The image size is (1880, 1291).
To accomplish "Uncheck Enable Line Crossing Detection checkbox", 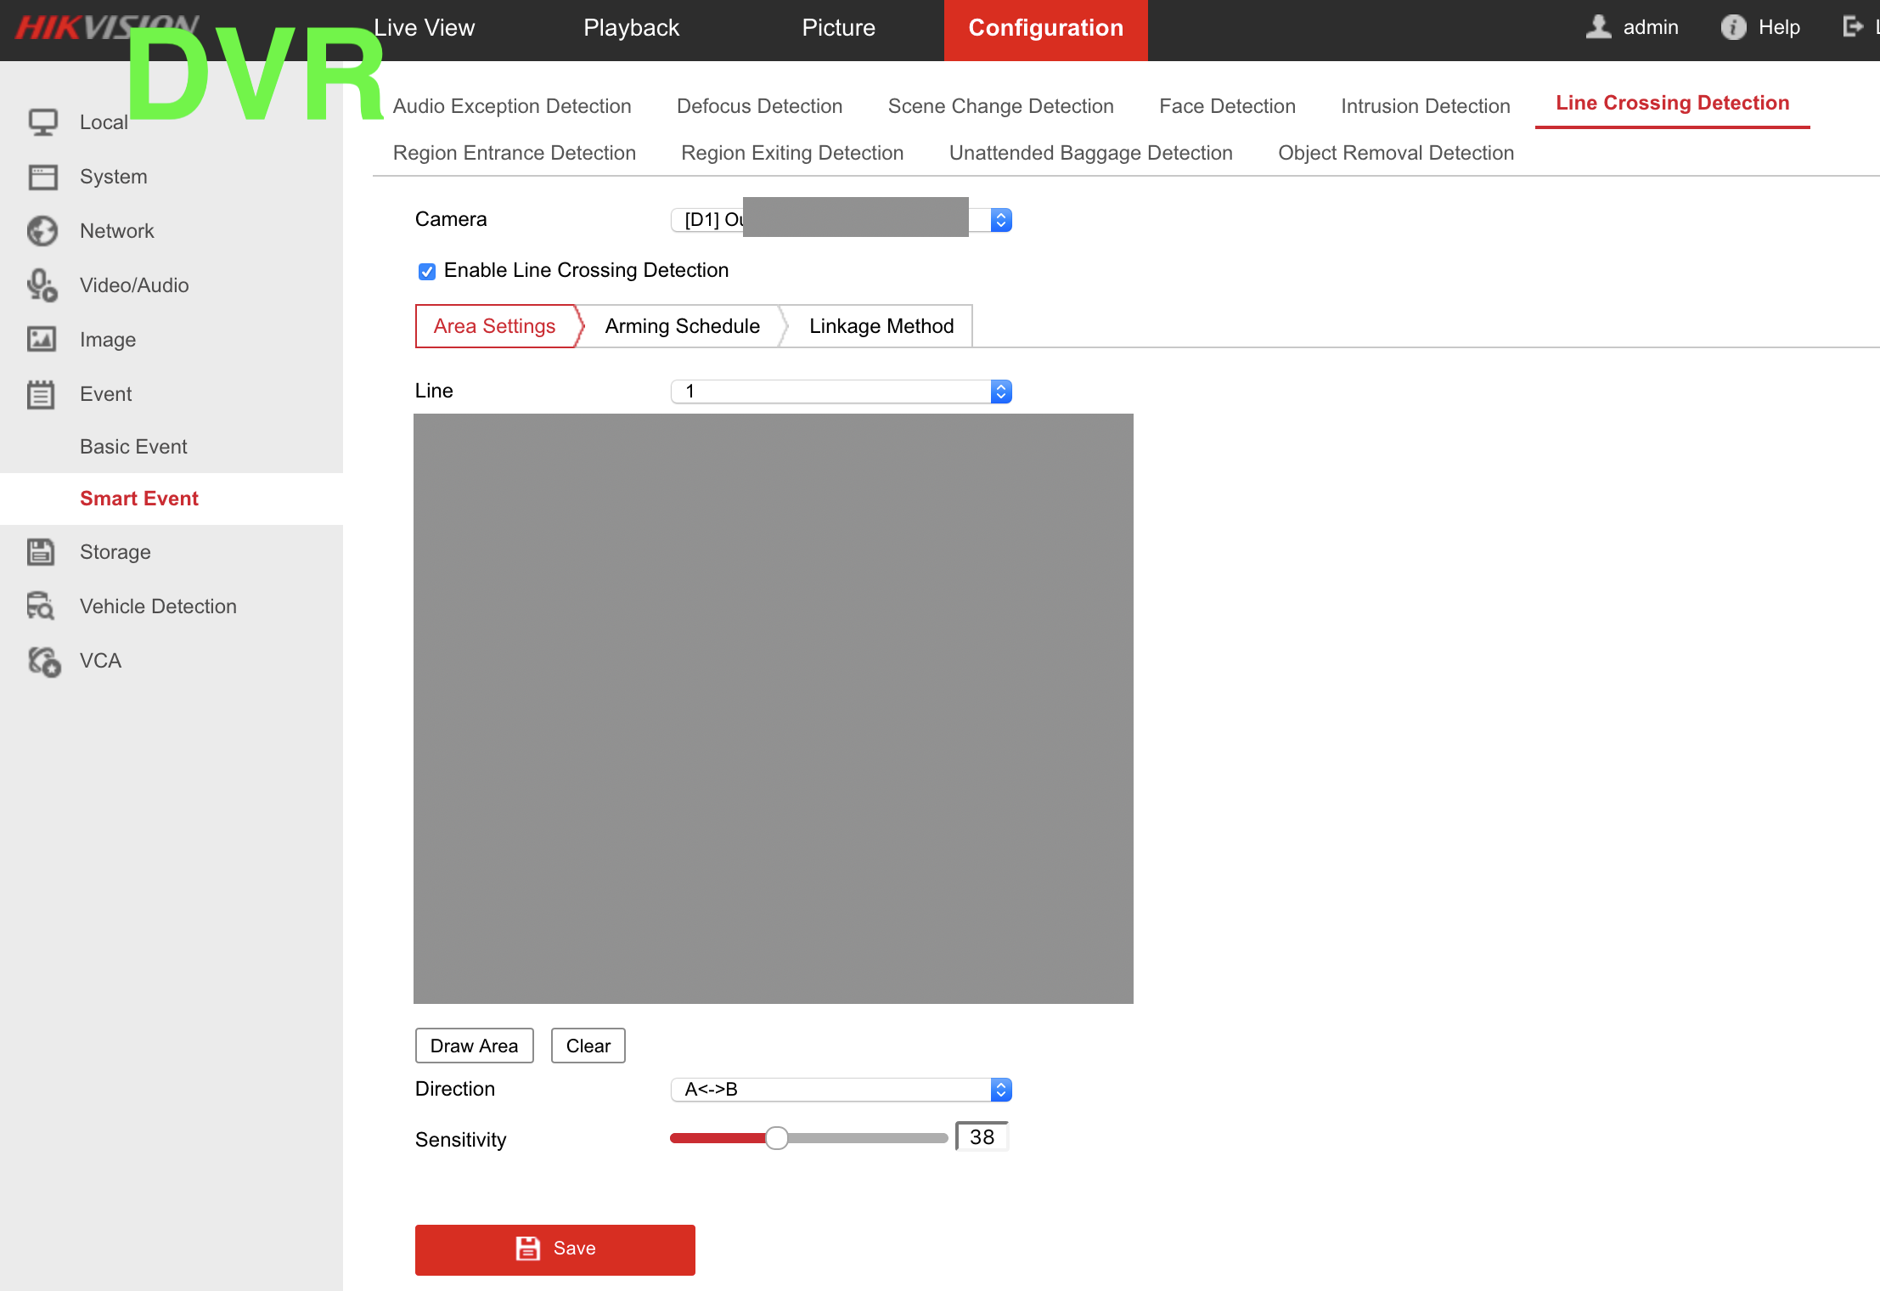I will click(427, 271).
